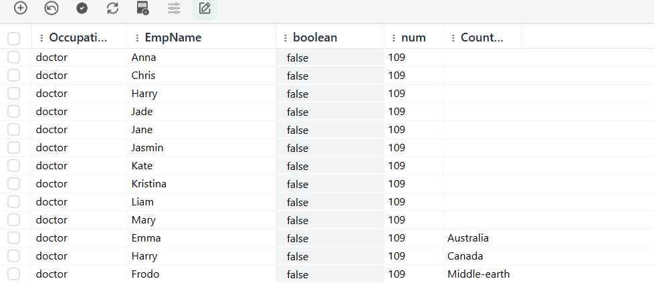Check the Emma row checkbox
Screen dimensions: 654x283
pos(14,238)
